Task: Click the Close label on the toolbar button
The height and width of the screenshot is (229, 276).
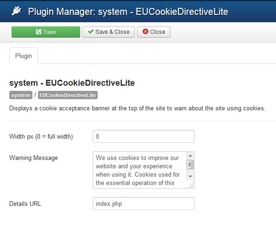Action: coord(157,32)
